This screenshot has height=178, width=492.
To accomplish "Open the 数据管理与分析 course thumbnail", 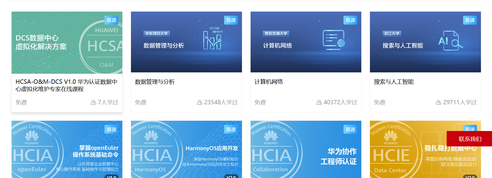I will [x=186, y=42].
